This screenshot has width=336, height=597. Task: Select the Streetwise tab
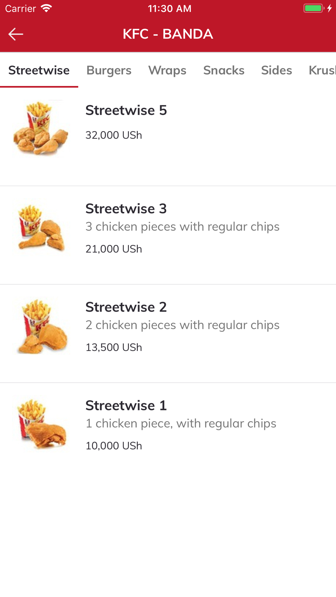[39, 70]
